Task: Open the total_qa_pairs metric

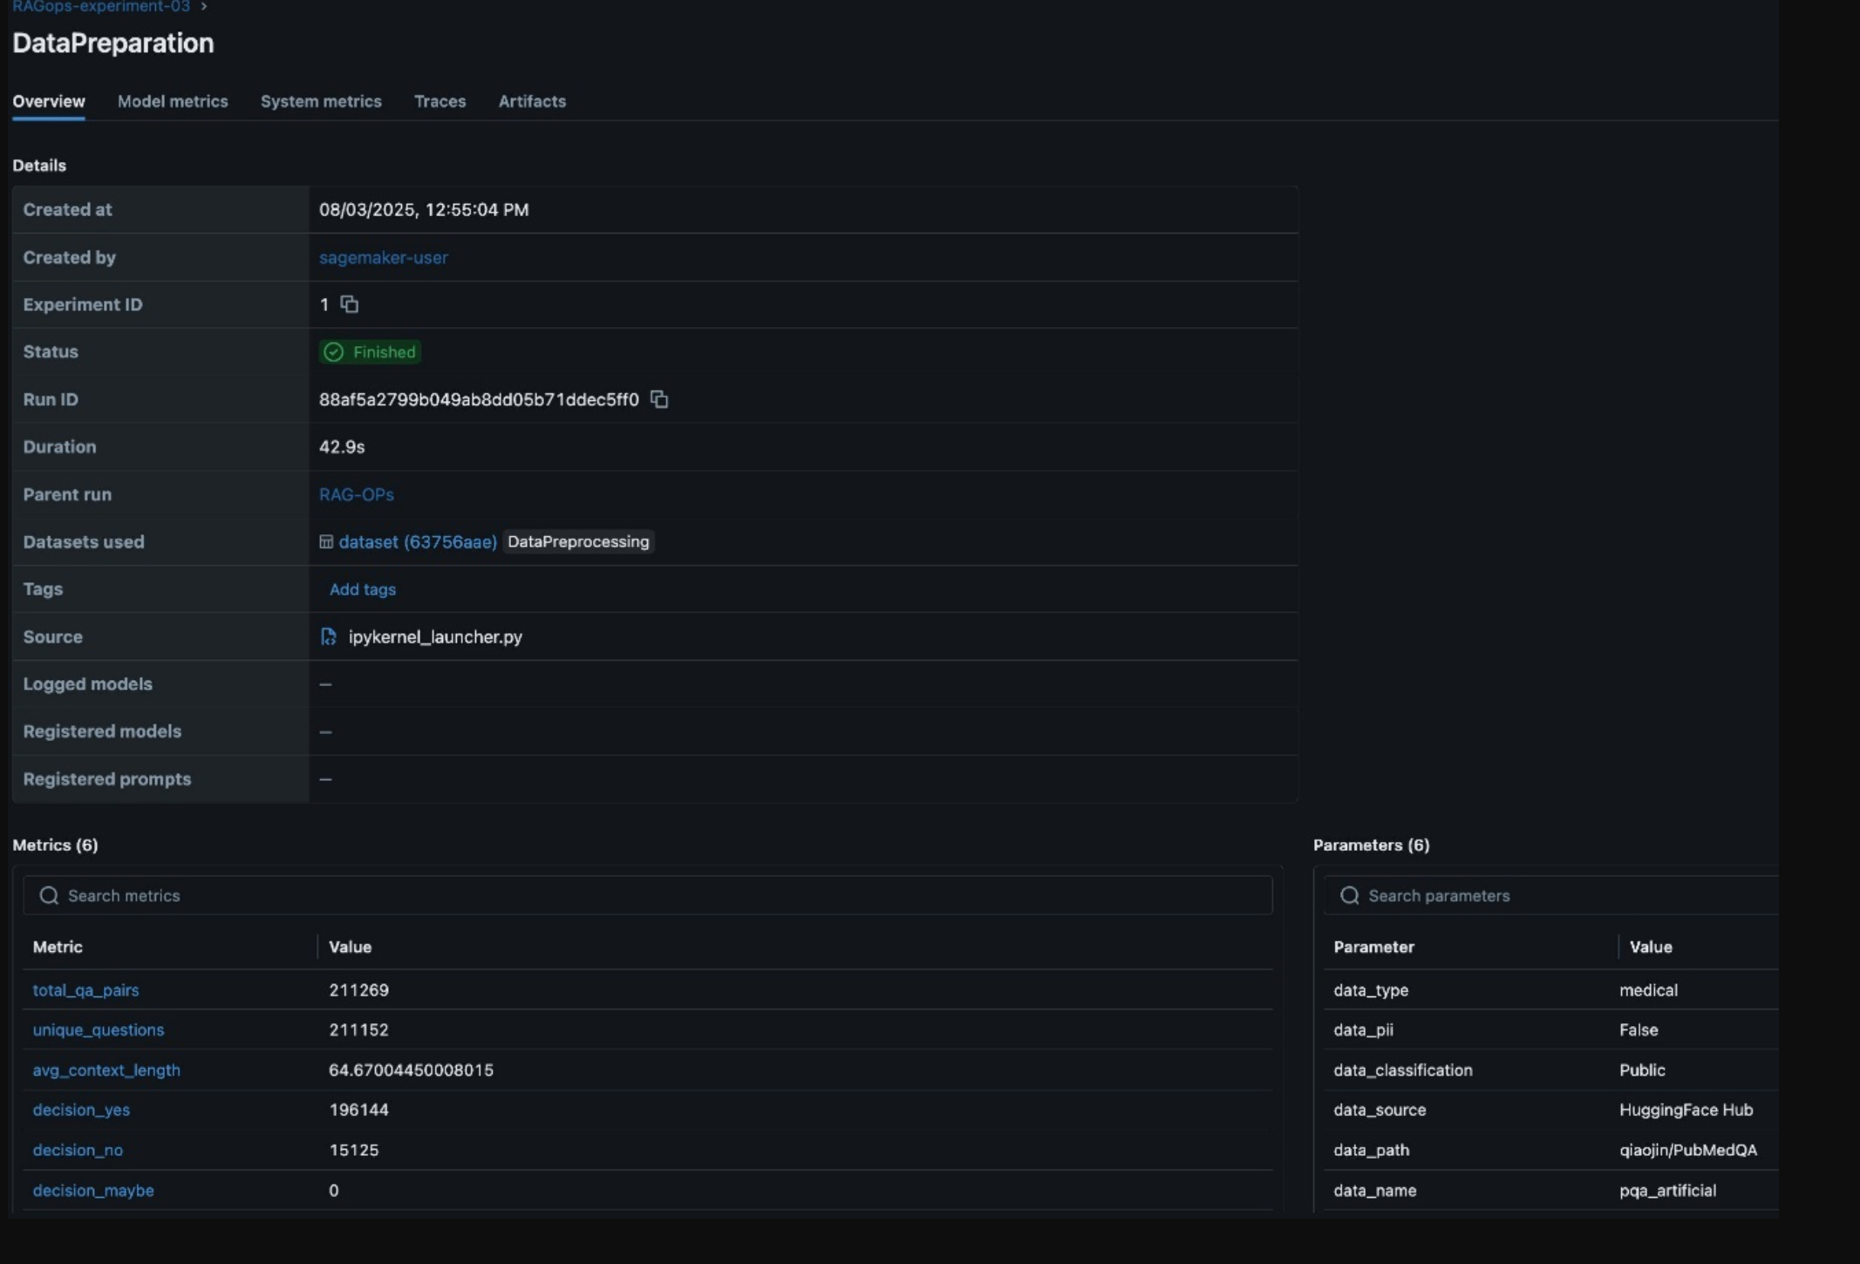Action: point(85,990)
